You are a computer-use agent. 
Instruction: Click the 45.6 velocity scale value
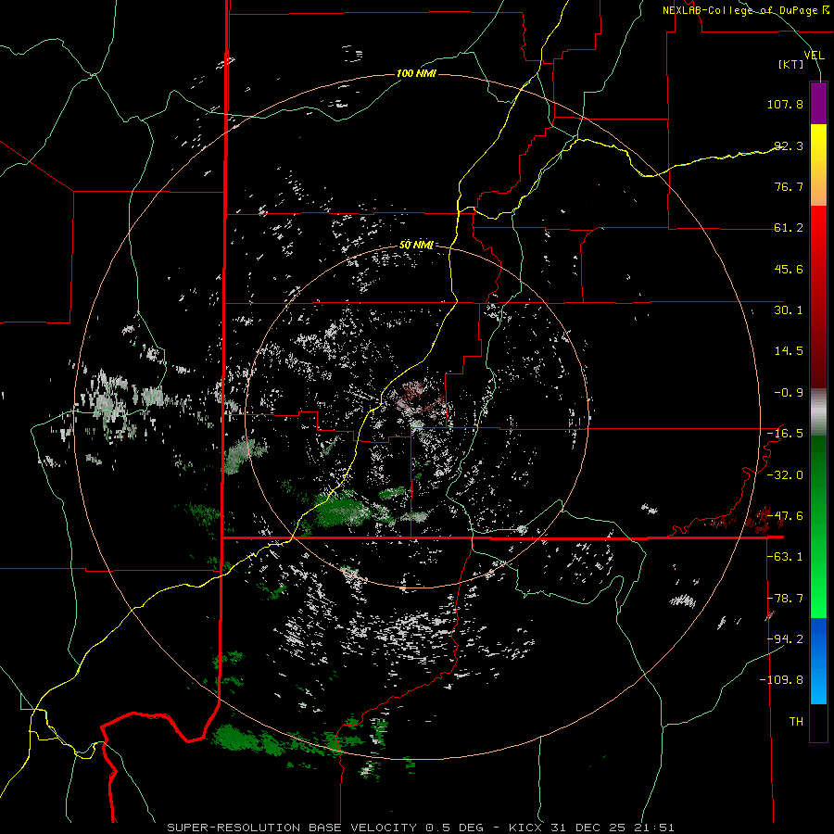[789, 269]
